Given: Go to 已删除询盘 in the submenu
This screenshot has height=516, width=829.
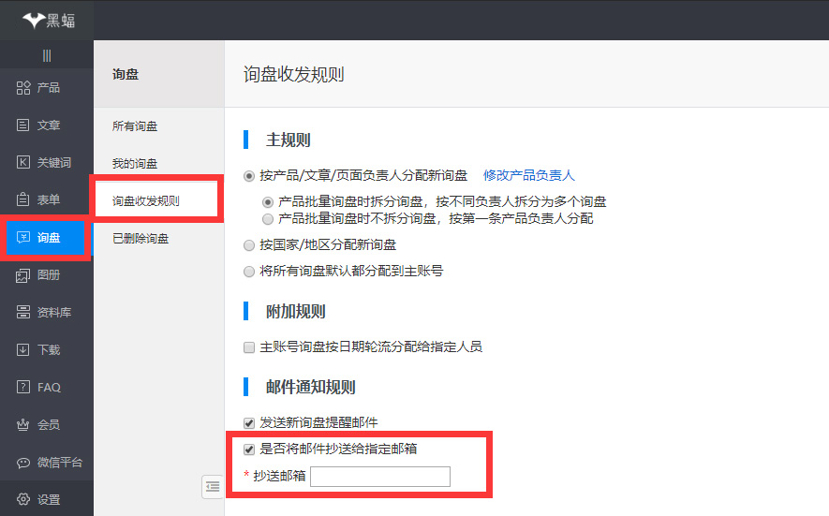Looking at the screenshot, I should click(x=141, y=239).
